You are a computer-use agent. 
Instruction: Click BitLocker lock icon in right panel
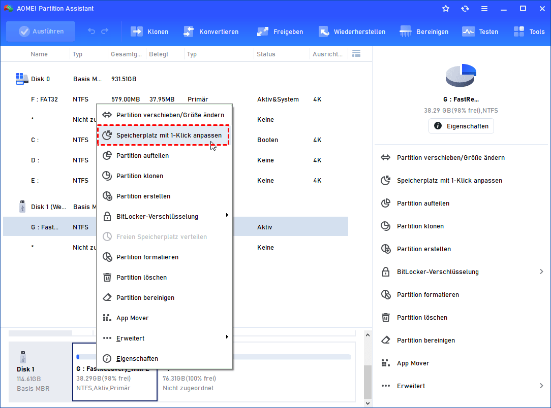click(385, 272)
